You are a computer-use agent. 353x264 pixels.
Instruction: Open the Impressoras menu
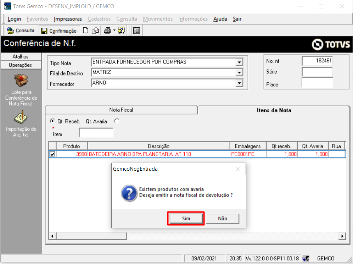click(68, 19)
